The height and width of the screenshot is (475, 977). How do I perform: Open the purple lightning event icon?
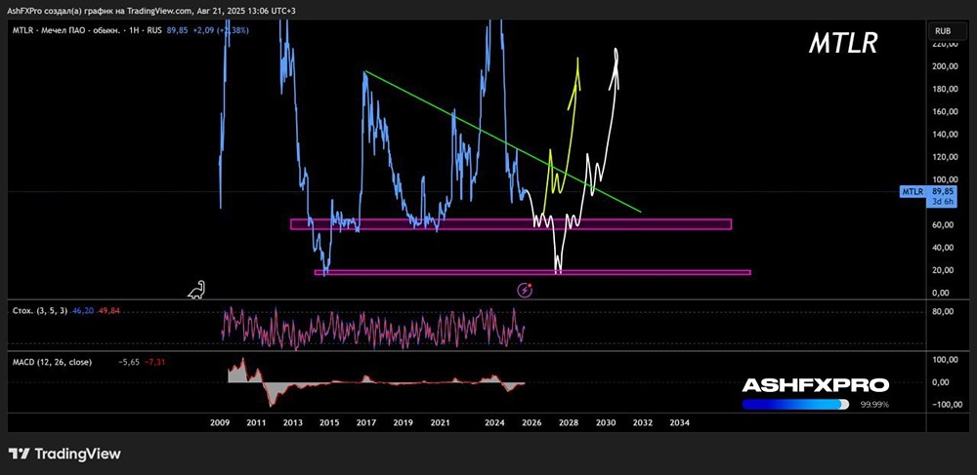click(x=526, y=290)
